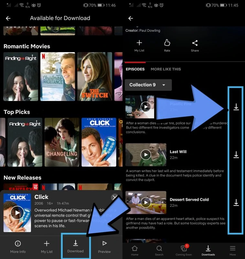Select the Click title in info panel
Screen dimensions: 245x259
pos(41,197)
